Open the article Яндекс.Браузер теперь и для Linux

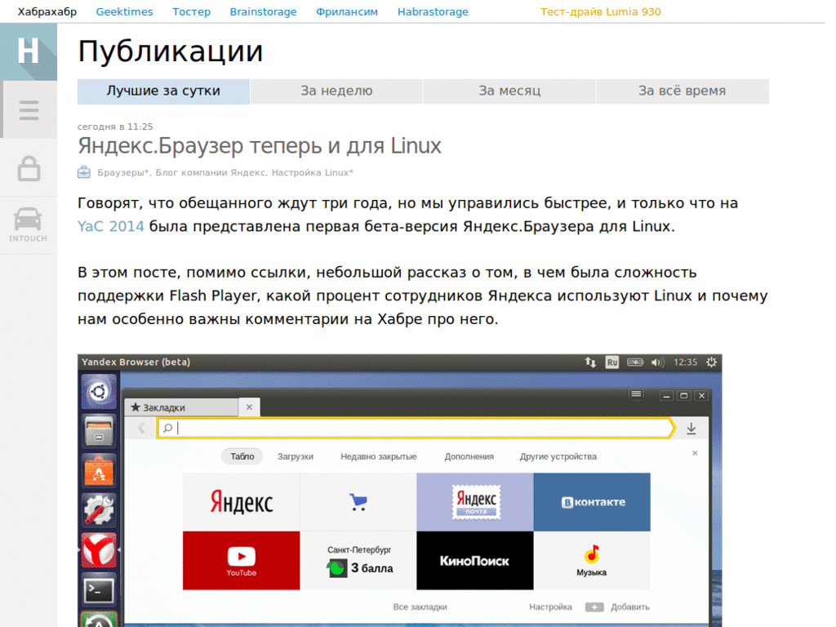coord(259,145)
